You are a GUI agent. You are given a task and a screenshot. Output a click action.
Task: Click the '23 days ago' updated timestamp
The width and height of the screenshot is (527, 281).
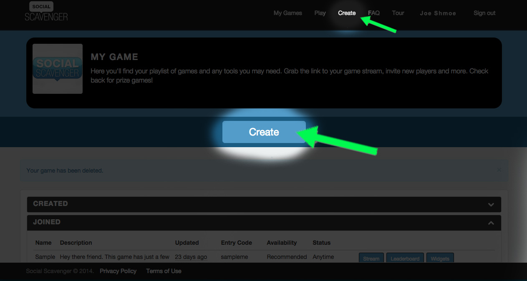click(x=191, y=257)
